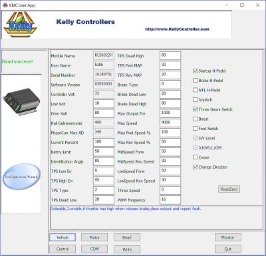The image size is (266, 256).
Task: Click the KellyController.com website link
Action: pyautogui.click(x=177, y=29)
